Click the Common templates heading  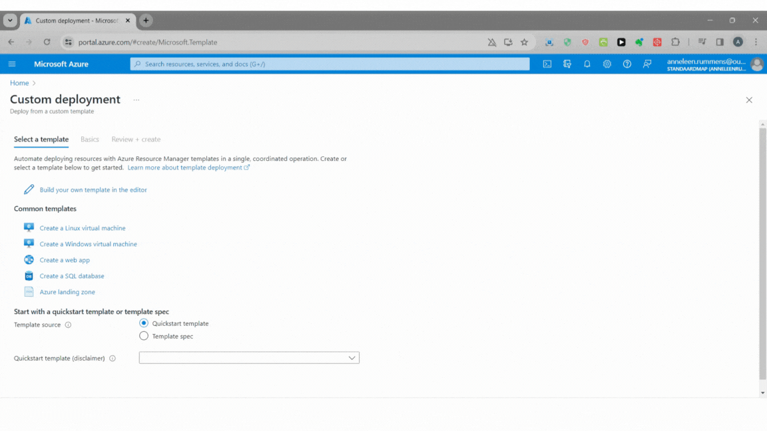tap(45, 209)
